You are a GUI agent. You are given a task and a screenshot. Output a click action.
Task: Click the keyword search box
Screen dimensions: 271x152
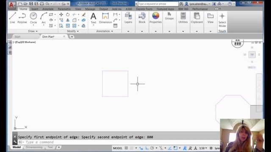click(x=158, y=4)
